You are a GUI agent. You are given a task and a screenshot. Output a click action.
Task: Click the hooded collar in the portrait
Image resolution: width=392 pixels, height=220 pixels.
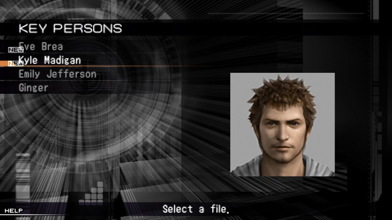(283, 166)
